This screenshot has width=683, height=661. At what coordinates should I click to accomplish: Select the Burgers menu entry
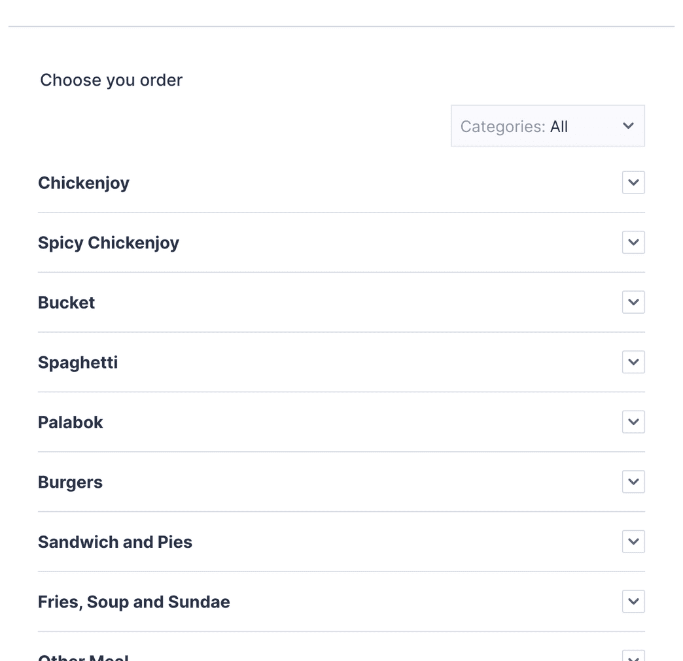[x=70, y=482]
